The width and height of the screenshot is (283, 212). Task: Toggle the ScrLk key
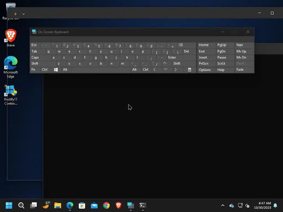coord(225,63)
